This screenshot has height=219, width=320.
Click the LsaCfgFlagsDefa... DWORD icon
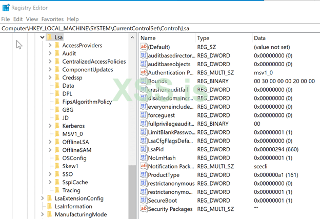[144, 141]
